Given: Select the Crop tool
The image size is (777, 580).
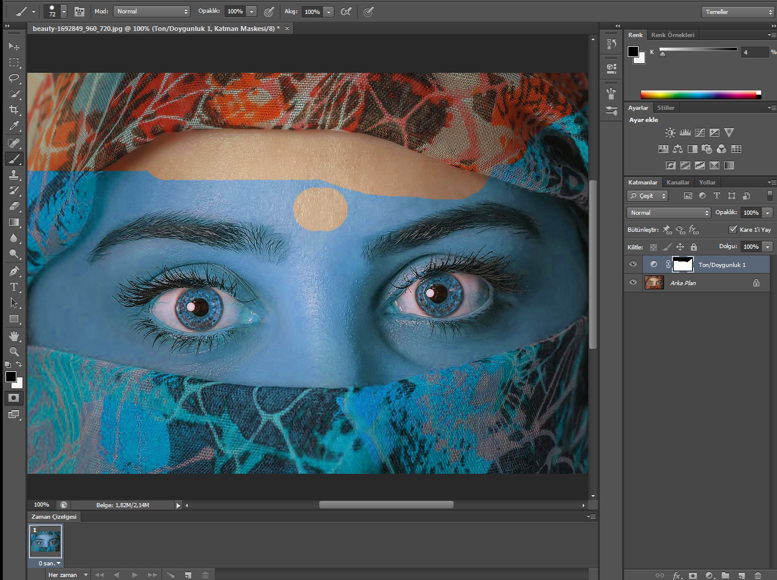Looking at the screenshot, I should pos(13,110).
